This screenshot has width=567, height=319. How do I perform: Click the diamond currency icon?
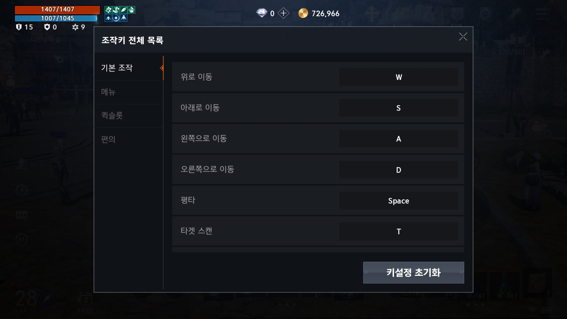[x=262, y=13]
